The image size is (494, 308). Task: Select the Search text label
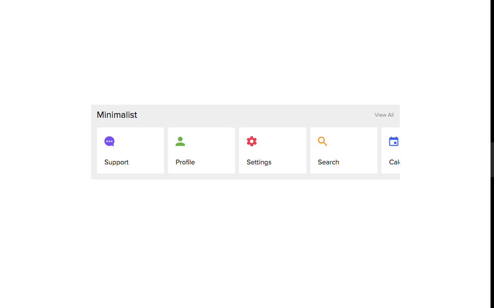[328, 162]
